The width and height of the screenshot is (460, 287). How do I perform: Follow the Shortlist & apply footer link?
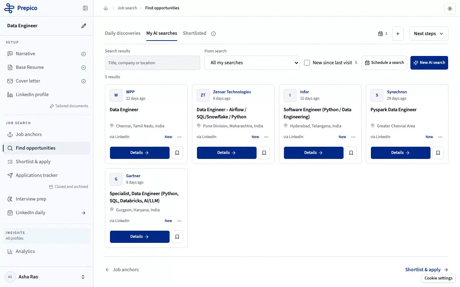pos(427,270)
